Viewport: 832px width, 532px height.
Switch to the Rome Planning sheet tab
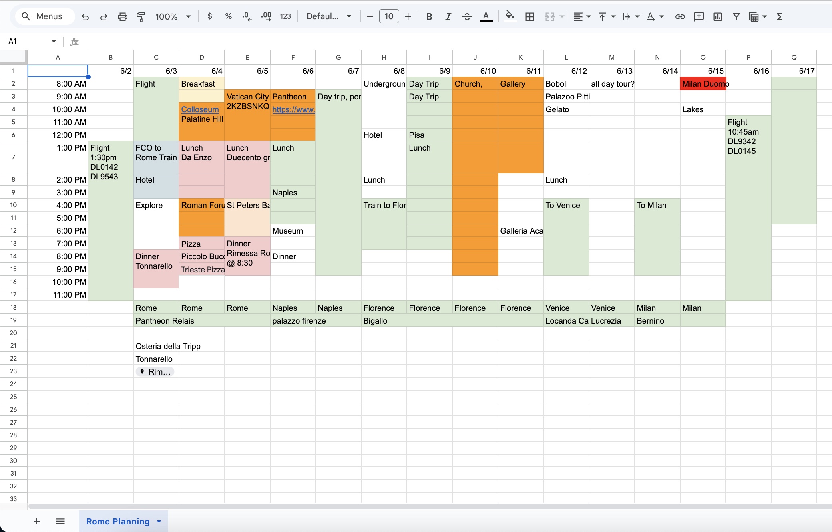(118, 521)
